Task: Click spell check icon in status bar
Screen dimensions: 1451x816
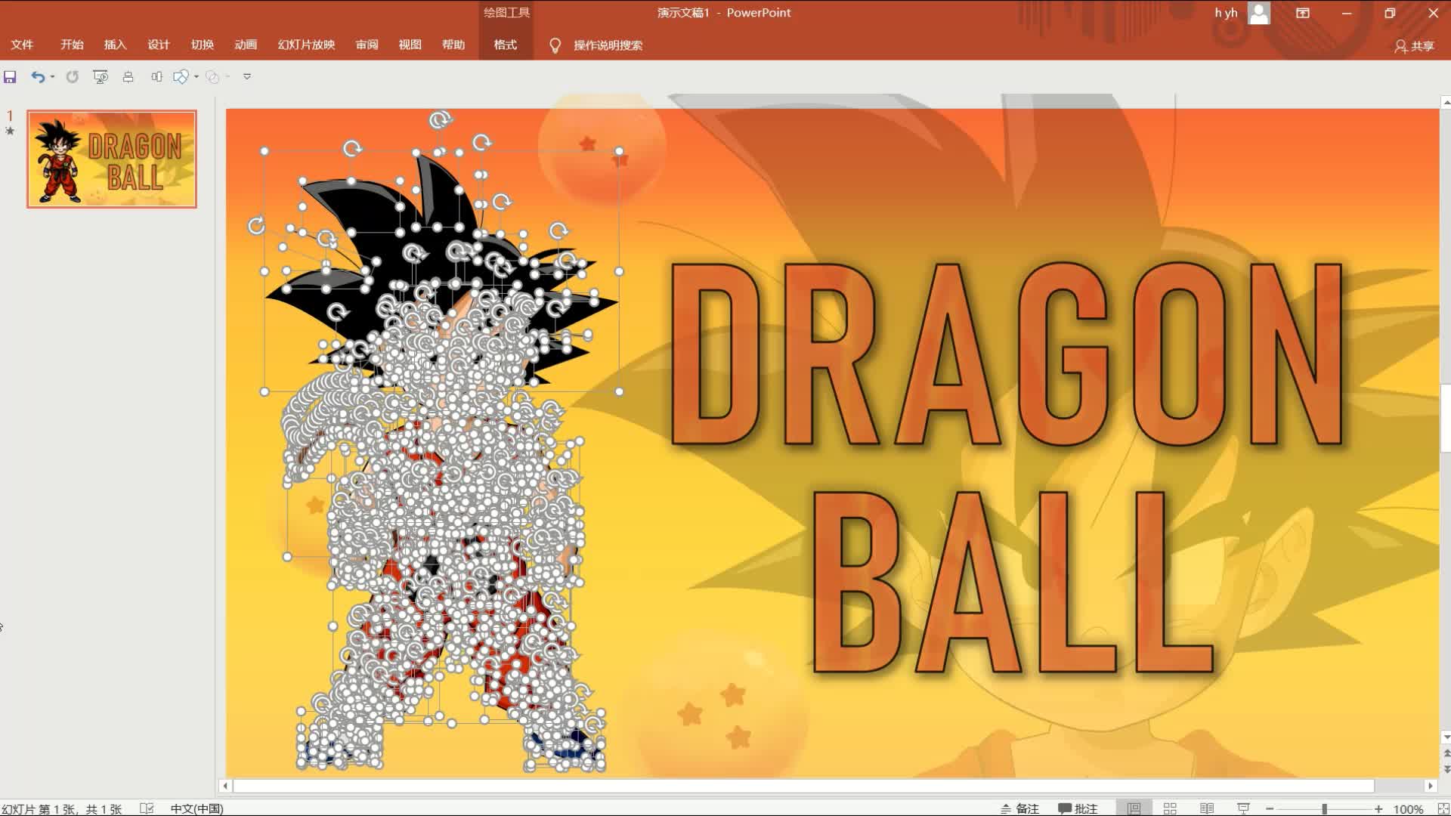Action: coord(147,808)
